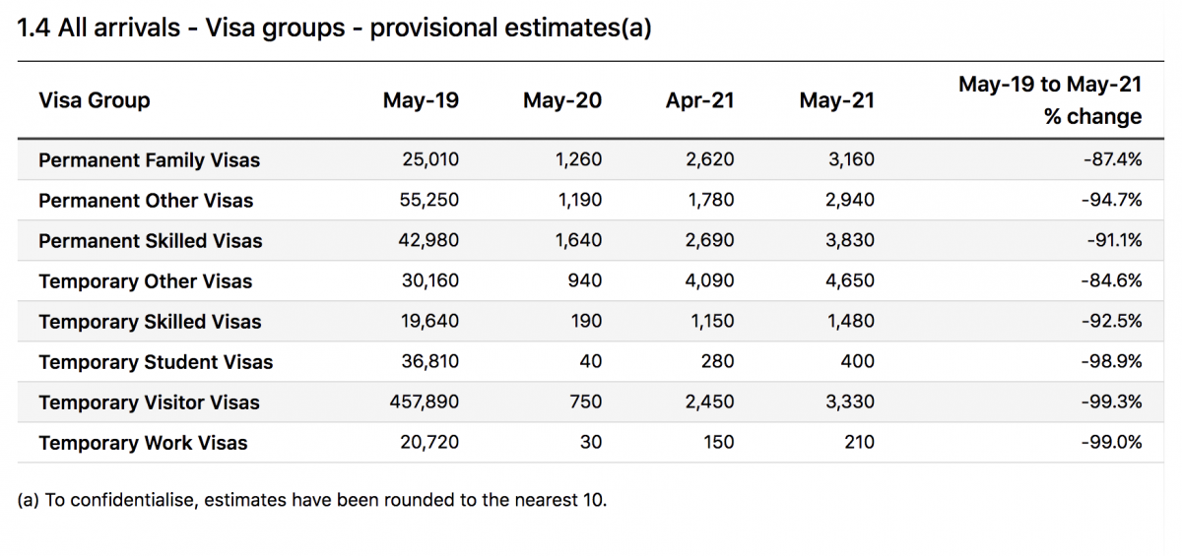Select the Temporary Work Visas row label
This screenshot has width=1182, height=556.
click(x=143, y=443)
